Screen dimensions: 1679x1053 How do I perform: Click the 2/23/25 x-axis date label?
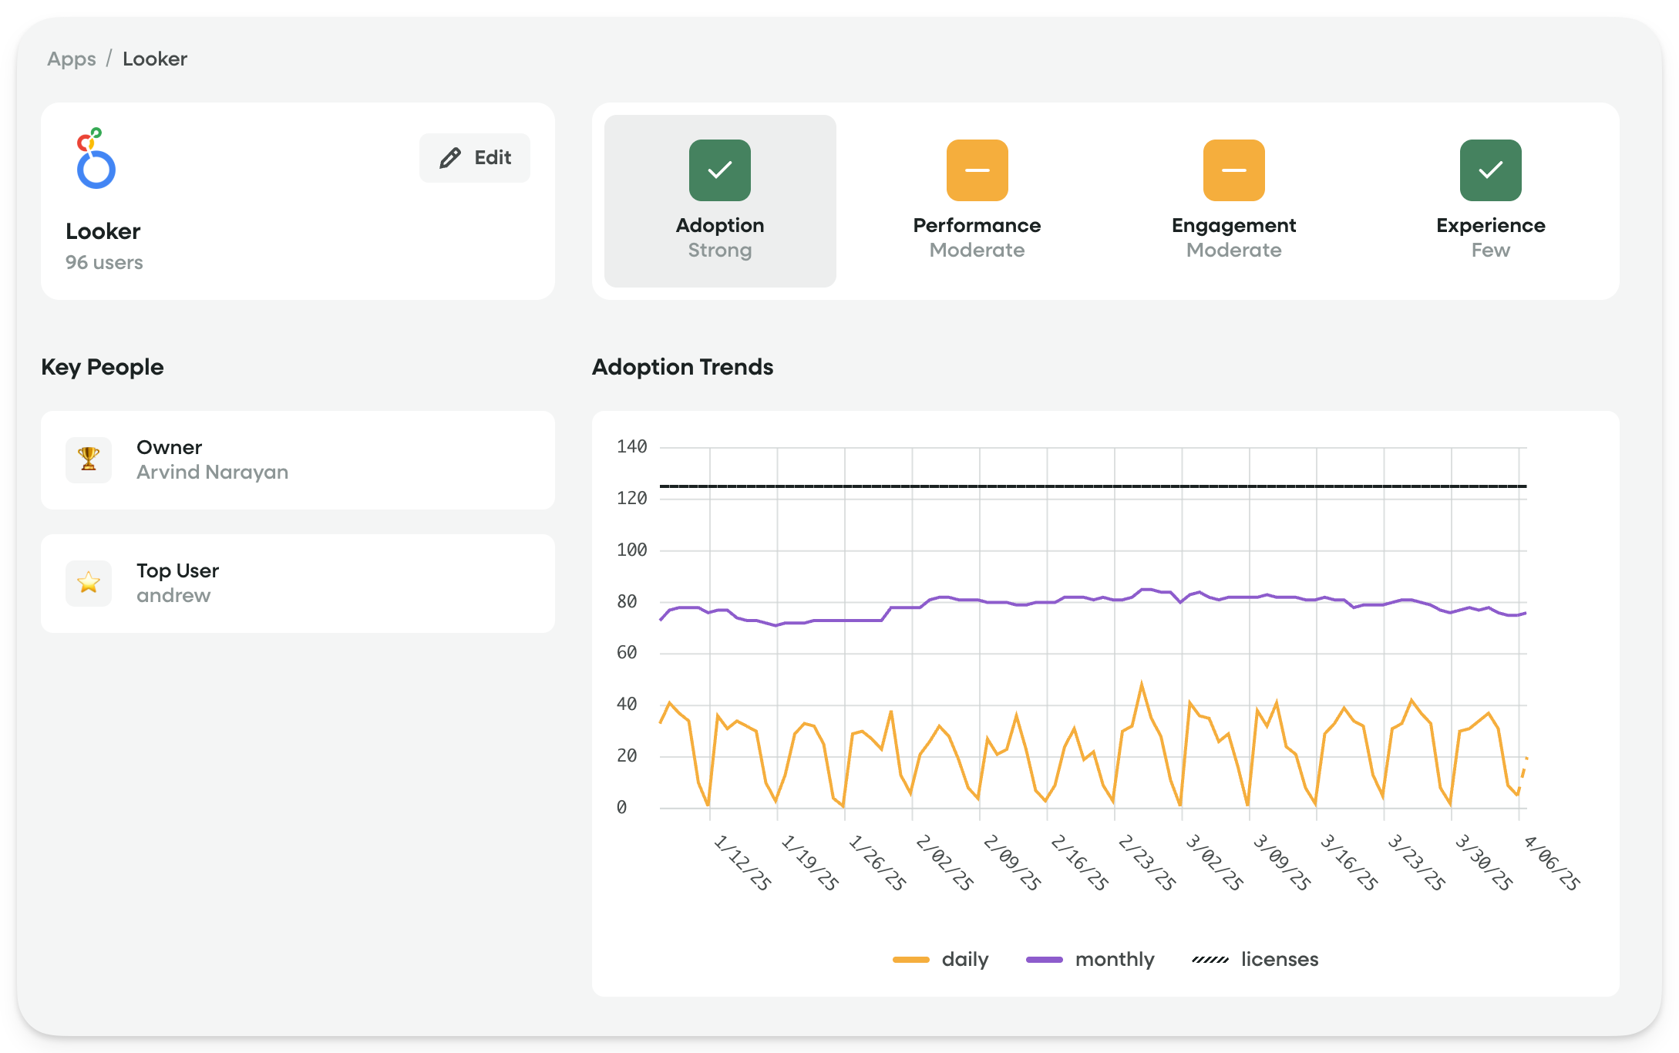point(1146,863)
